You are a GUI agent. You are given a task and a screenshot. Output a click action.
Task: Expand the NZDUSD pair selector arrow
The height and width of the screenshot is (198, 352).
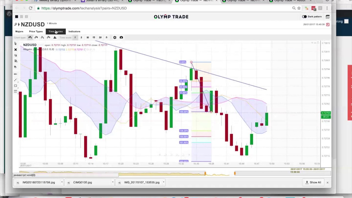point(19,24)
